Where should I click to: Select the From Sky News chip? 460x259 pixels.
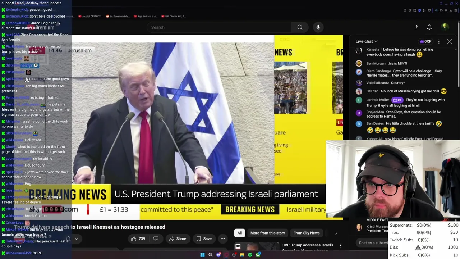pos(307,233)
